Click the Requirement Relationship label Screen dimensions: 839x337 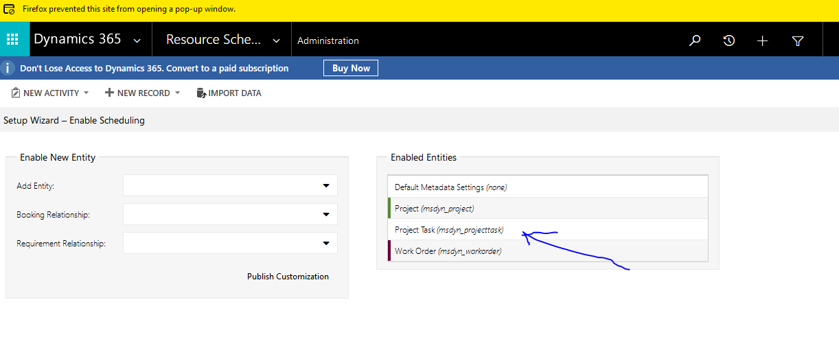tap(61, 244)
